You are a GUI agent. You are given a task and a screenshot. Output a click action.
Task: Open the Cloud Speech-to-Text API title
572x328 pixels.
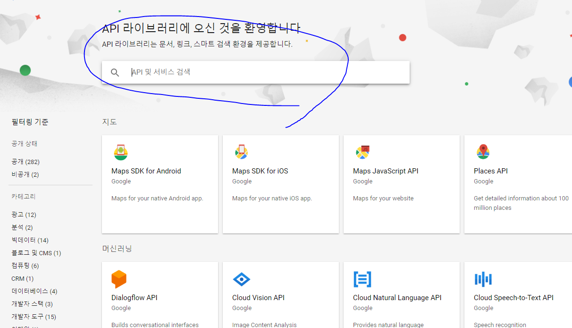coord(513,298)
